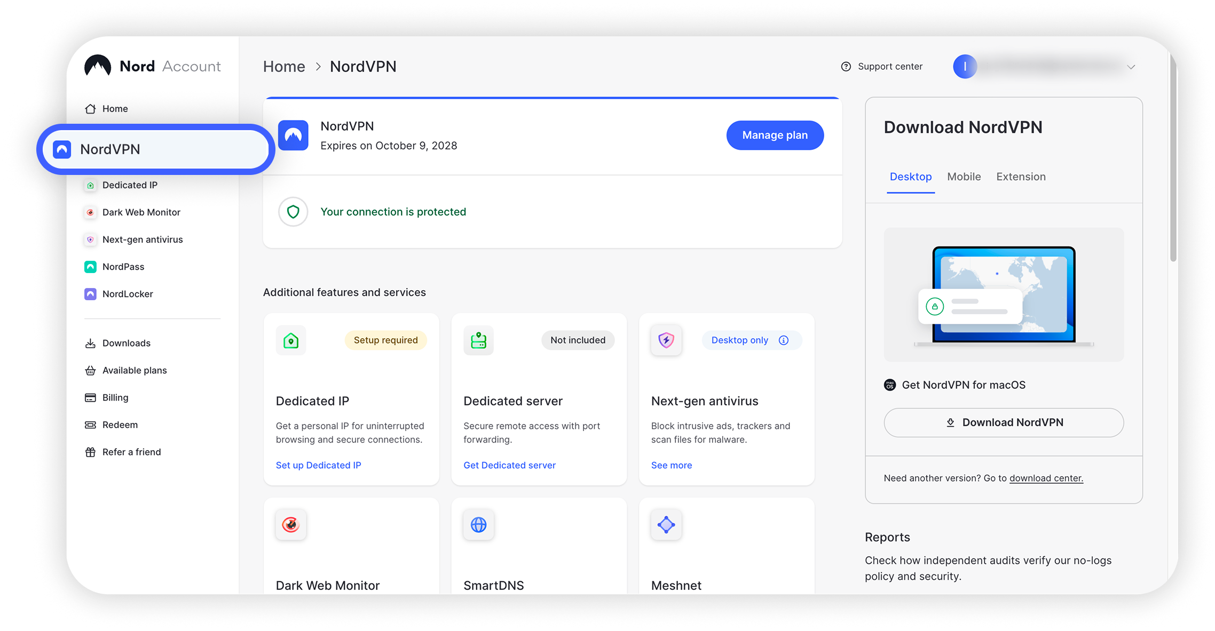1215x631 pixels.
Task: Click the Desktop only info icon
Action: tap(784, 340)
